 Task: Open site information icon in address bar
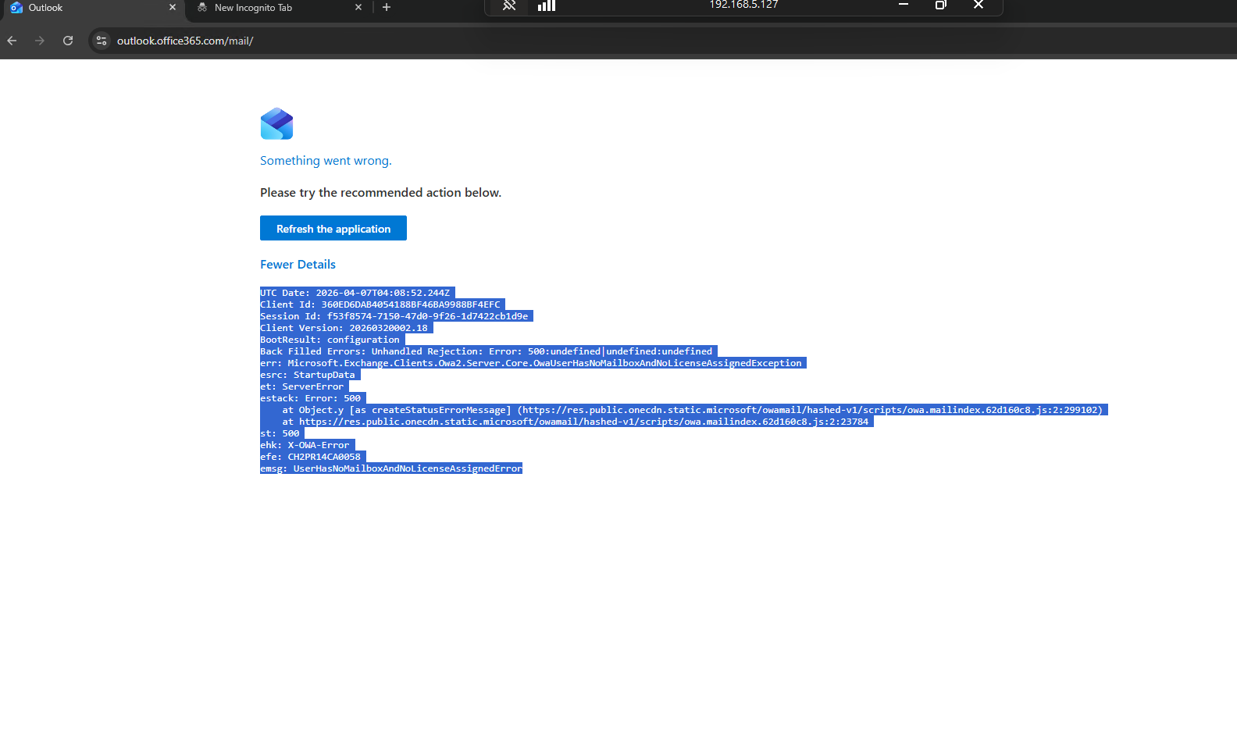102,41
